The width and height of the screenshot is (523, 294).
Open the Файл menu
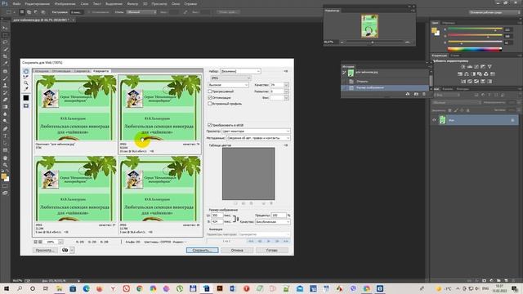(x=16, y=4)
